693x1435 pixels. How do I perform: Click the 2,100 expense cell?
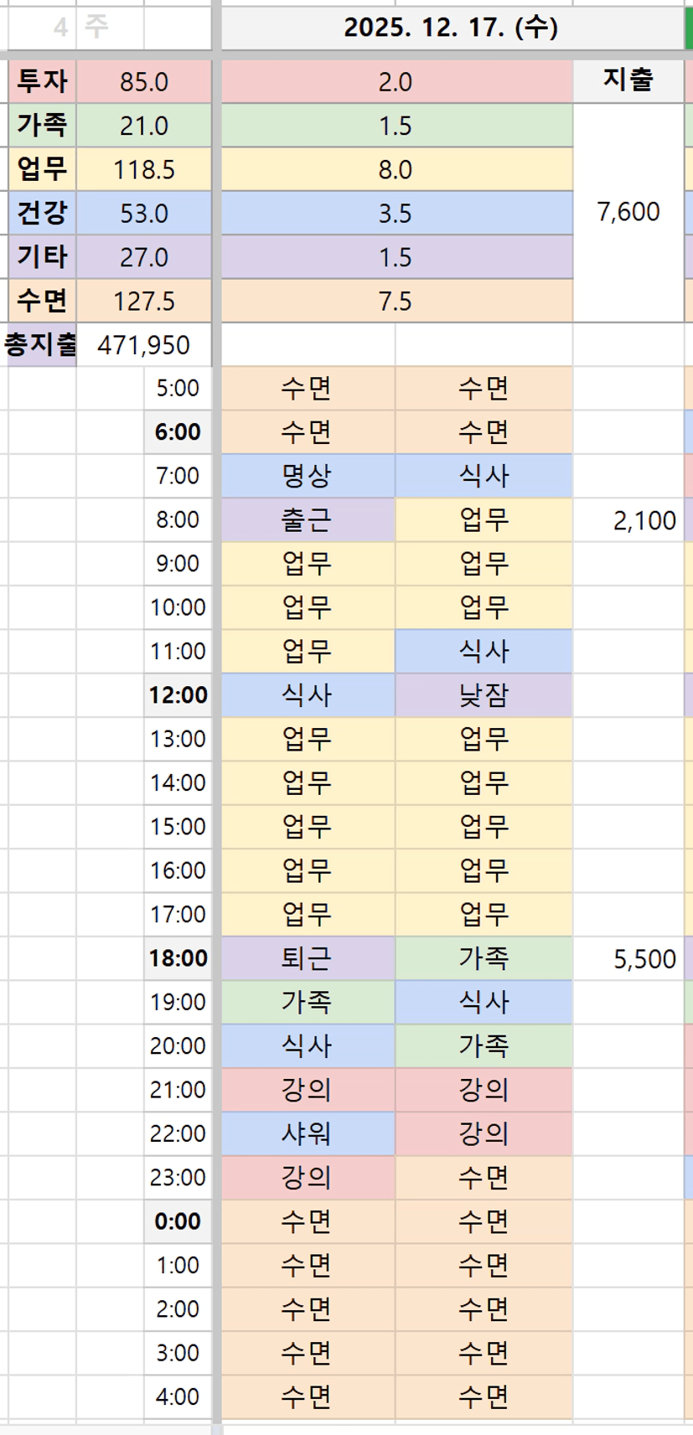point(644,520)
